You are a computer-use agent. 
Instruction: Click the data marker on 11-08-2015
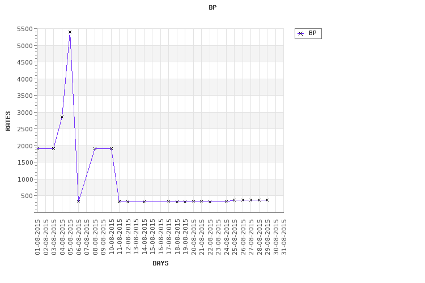click(119, 201)
